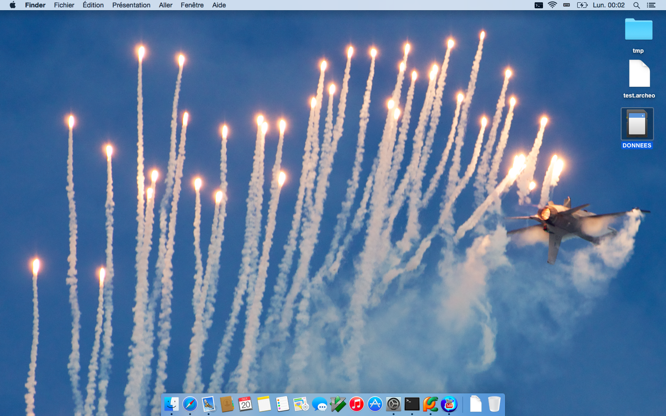Switch to Terminal in the Dock
Image resolution: width=666 pixels, height=416 pixels.
click(x=412, y=404)
